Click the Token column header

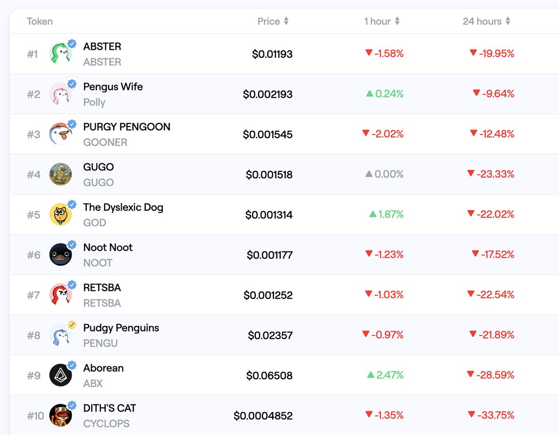point(40,21)
